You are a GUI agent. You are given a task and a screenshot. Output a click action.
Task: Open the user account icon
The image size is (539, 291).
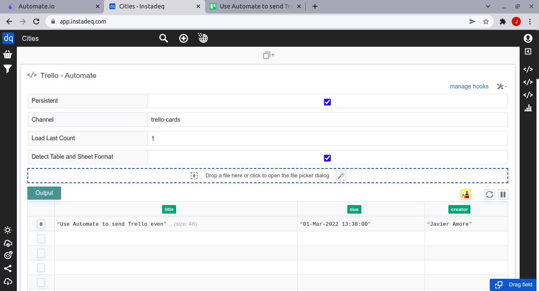pos(528,38)
